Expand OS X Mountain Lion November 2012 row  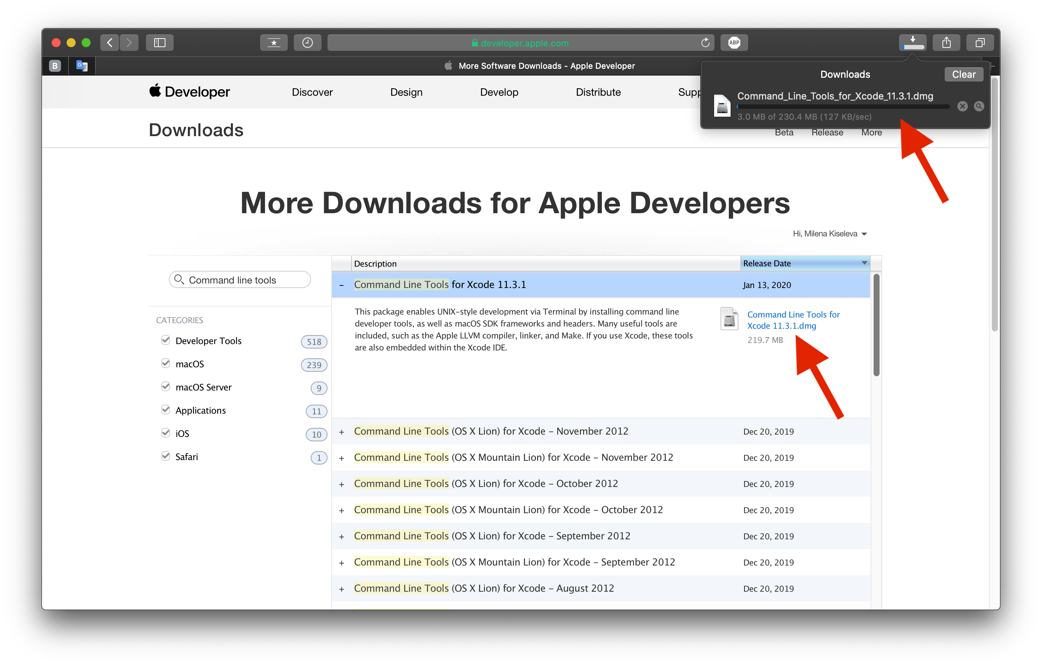(x=341, y=458)
